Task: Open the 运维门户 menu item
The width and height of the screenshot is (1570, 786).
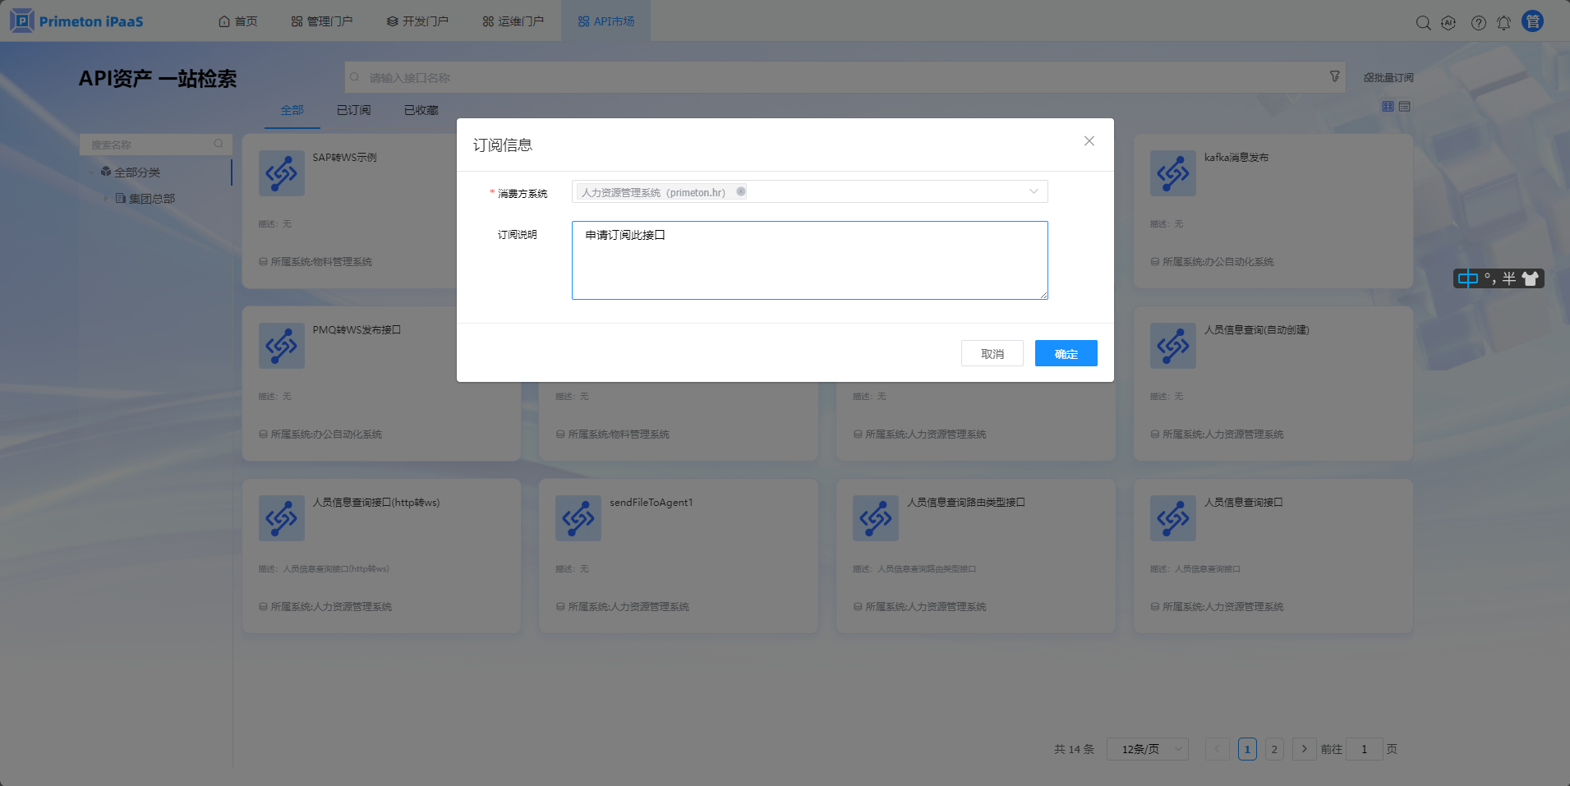Action: [513, 21]
